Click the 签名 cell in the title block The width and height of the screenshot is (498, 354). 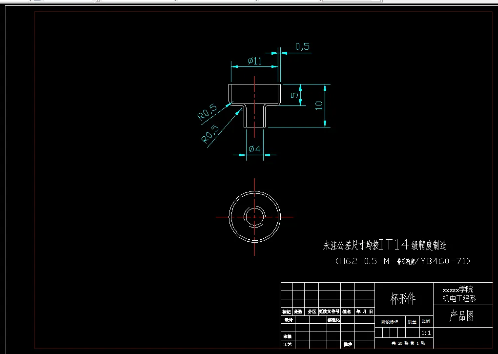pyautogui.click(x=347, y=312)
